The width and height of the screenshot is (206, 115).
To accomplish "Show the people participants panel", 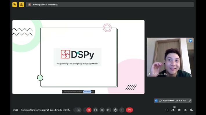I will (173, 110).
